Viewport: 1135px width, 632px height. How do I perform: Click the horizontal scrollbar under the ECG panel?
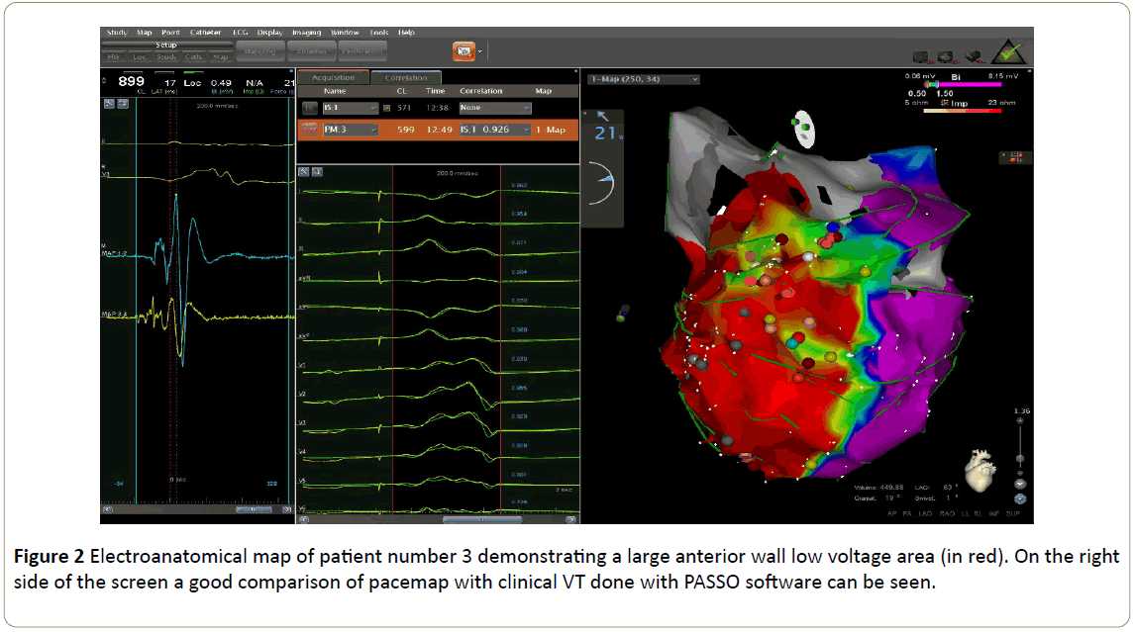pos(480,518)
